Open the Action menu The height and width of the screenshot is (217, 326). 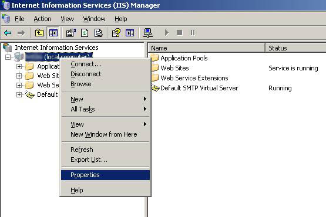click(x=42, y=19)
